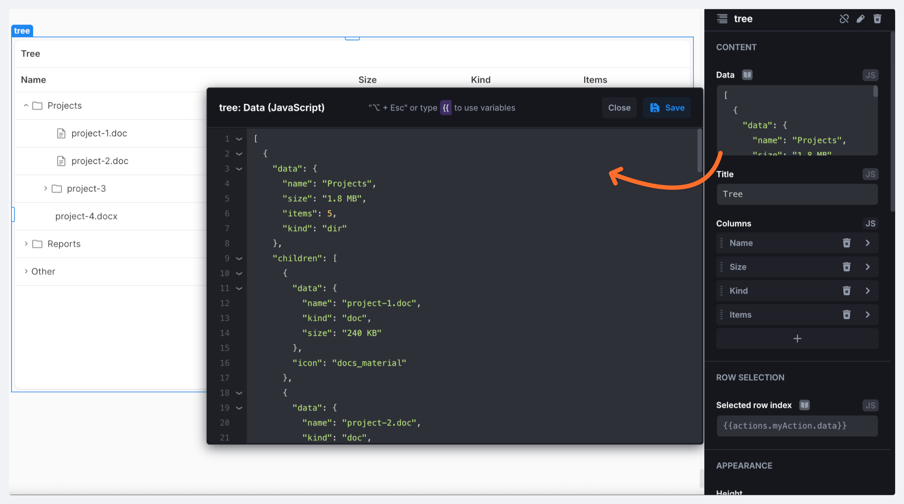Image resolution: width=904 pixels, height=504 pixels.
Task: Delete the Kind column via trash icon
Action: pos(846,291)
